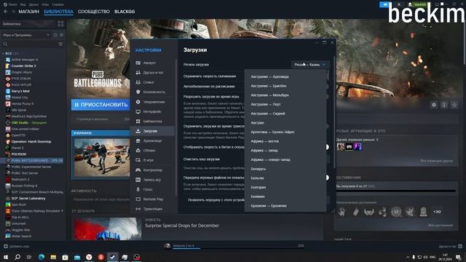This screenshot has height=262, width=466.
Task: Click the PUBG featured screenshot thumbnail
Action: (102, 158)
